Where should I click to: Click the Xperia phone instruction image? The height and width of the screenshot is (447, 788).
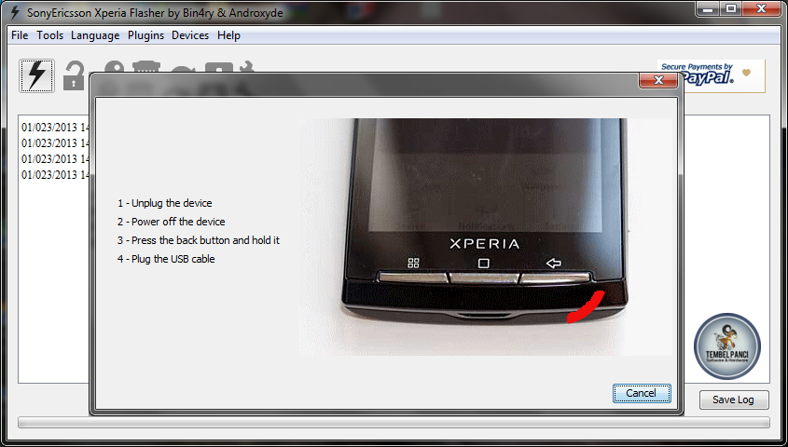(486, 237)
